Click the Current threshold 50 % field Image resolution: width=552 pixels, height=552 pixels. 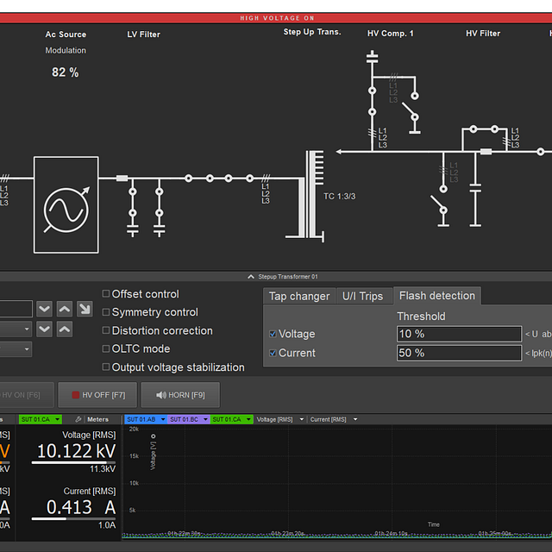[x=458, y=353]
